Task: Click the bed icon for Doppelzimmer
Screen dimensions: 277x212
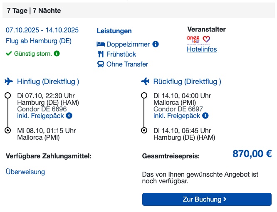Action: tap(101, 44)
